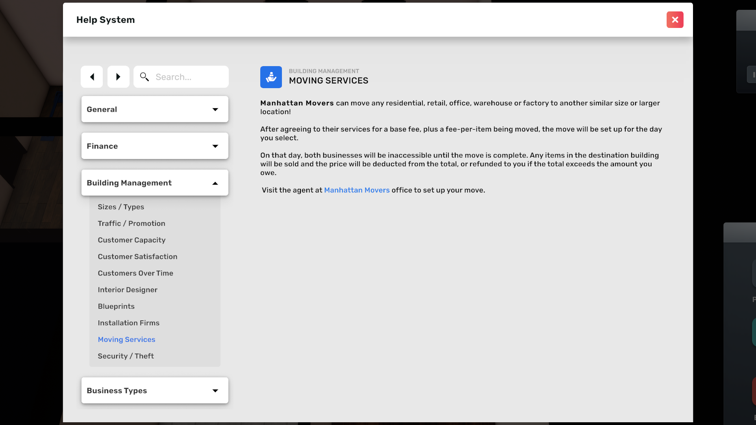This screenshot has height=425, width=756.
Task: Open the Security / Theft topic
Action: coord(126,356)
